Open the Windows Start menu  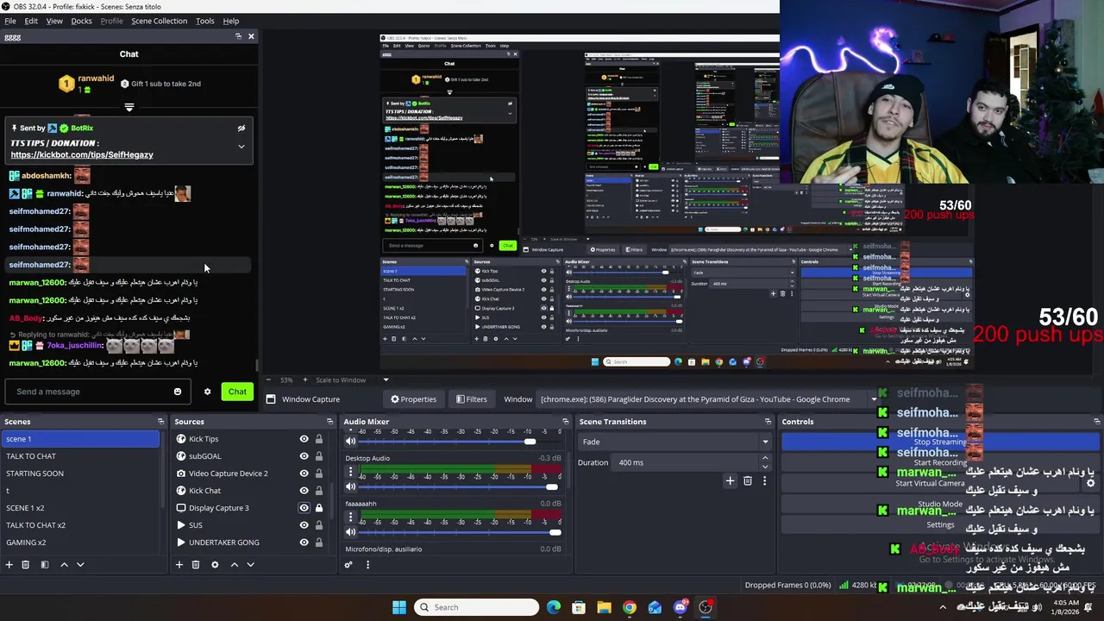click(399, 607)
